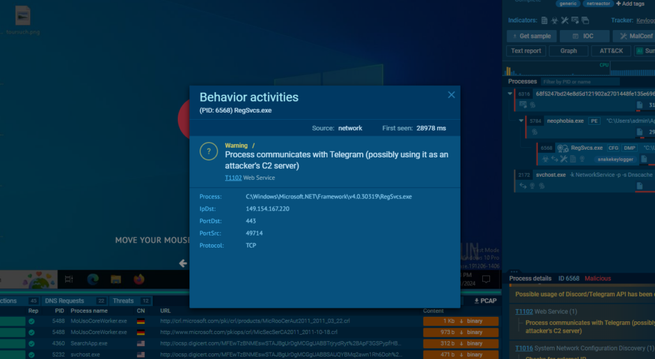
Task: Click the snakekeylogger tag on RegSvcs.exe
Action: pos(615,159)
